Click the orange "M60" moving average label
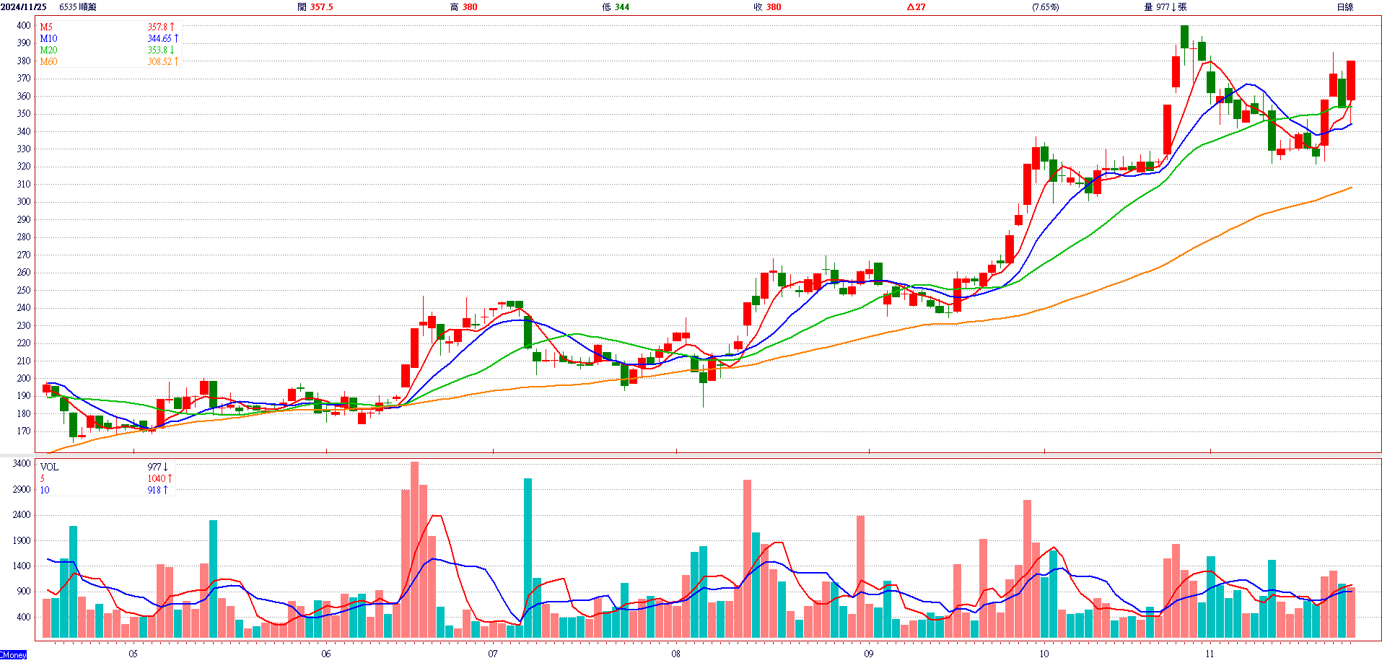The height and width of the screenshot is (663, 1382). [x=48, y=61]
